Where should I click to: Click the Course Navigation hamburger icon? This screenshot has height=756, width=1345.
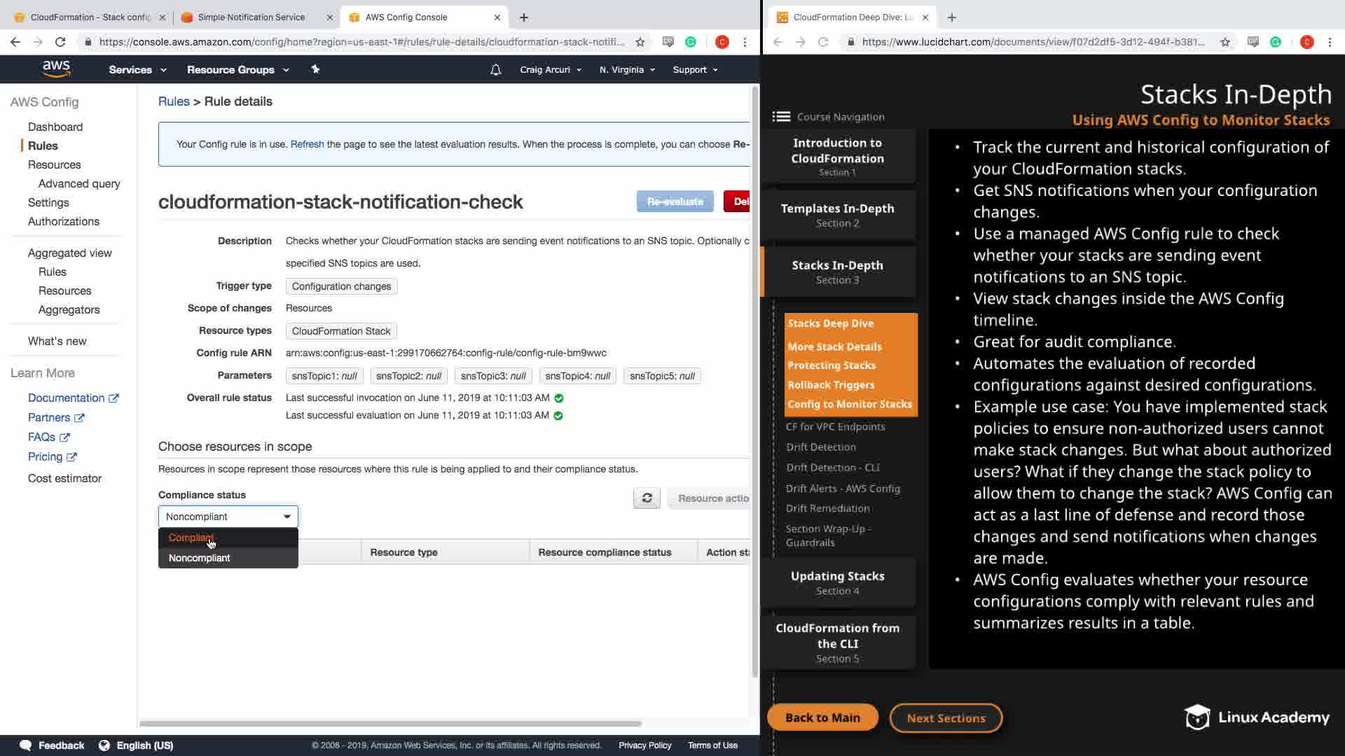[x=781, y=117]
